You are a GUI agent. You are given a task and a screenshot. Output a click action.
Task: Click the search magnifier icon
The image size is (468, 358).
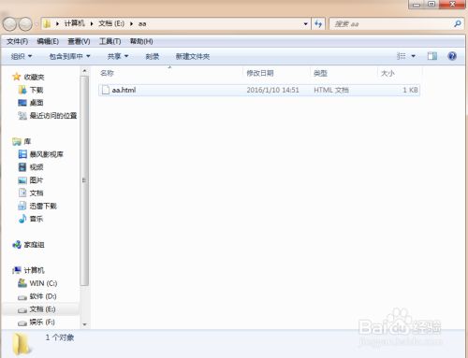coord(458,23)
